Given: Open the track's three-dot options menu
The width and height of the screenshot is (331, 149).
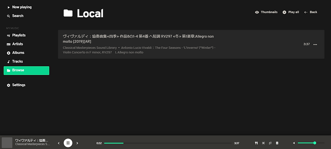Looking at the screenshot, I should tap(315, 44).
